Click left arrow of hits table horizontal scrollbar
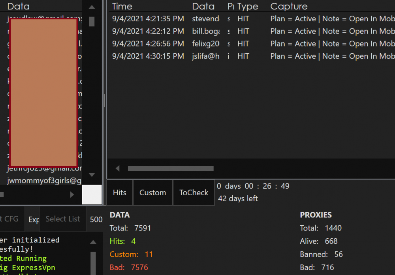Screen dimensions: 395x275 (x=117, y=168)
